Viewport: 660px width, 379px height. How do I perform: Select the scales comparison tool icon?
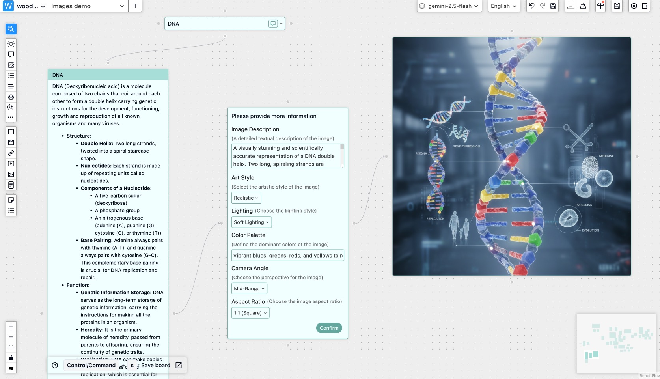[x=11, y=97]
